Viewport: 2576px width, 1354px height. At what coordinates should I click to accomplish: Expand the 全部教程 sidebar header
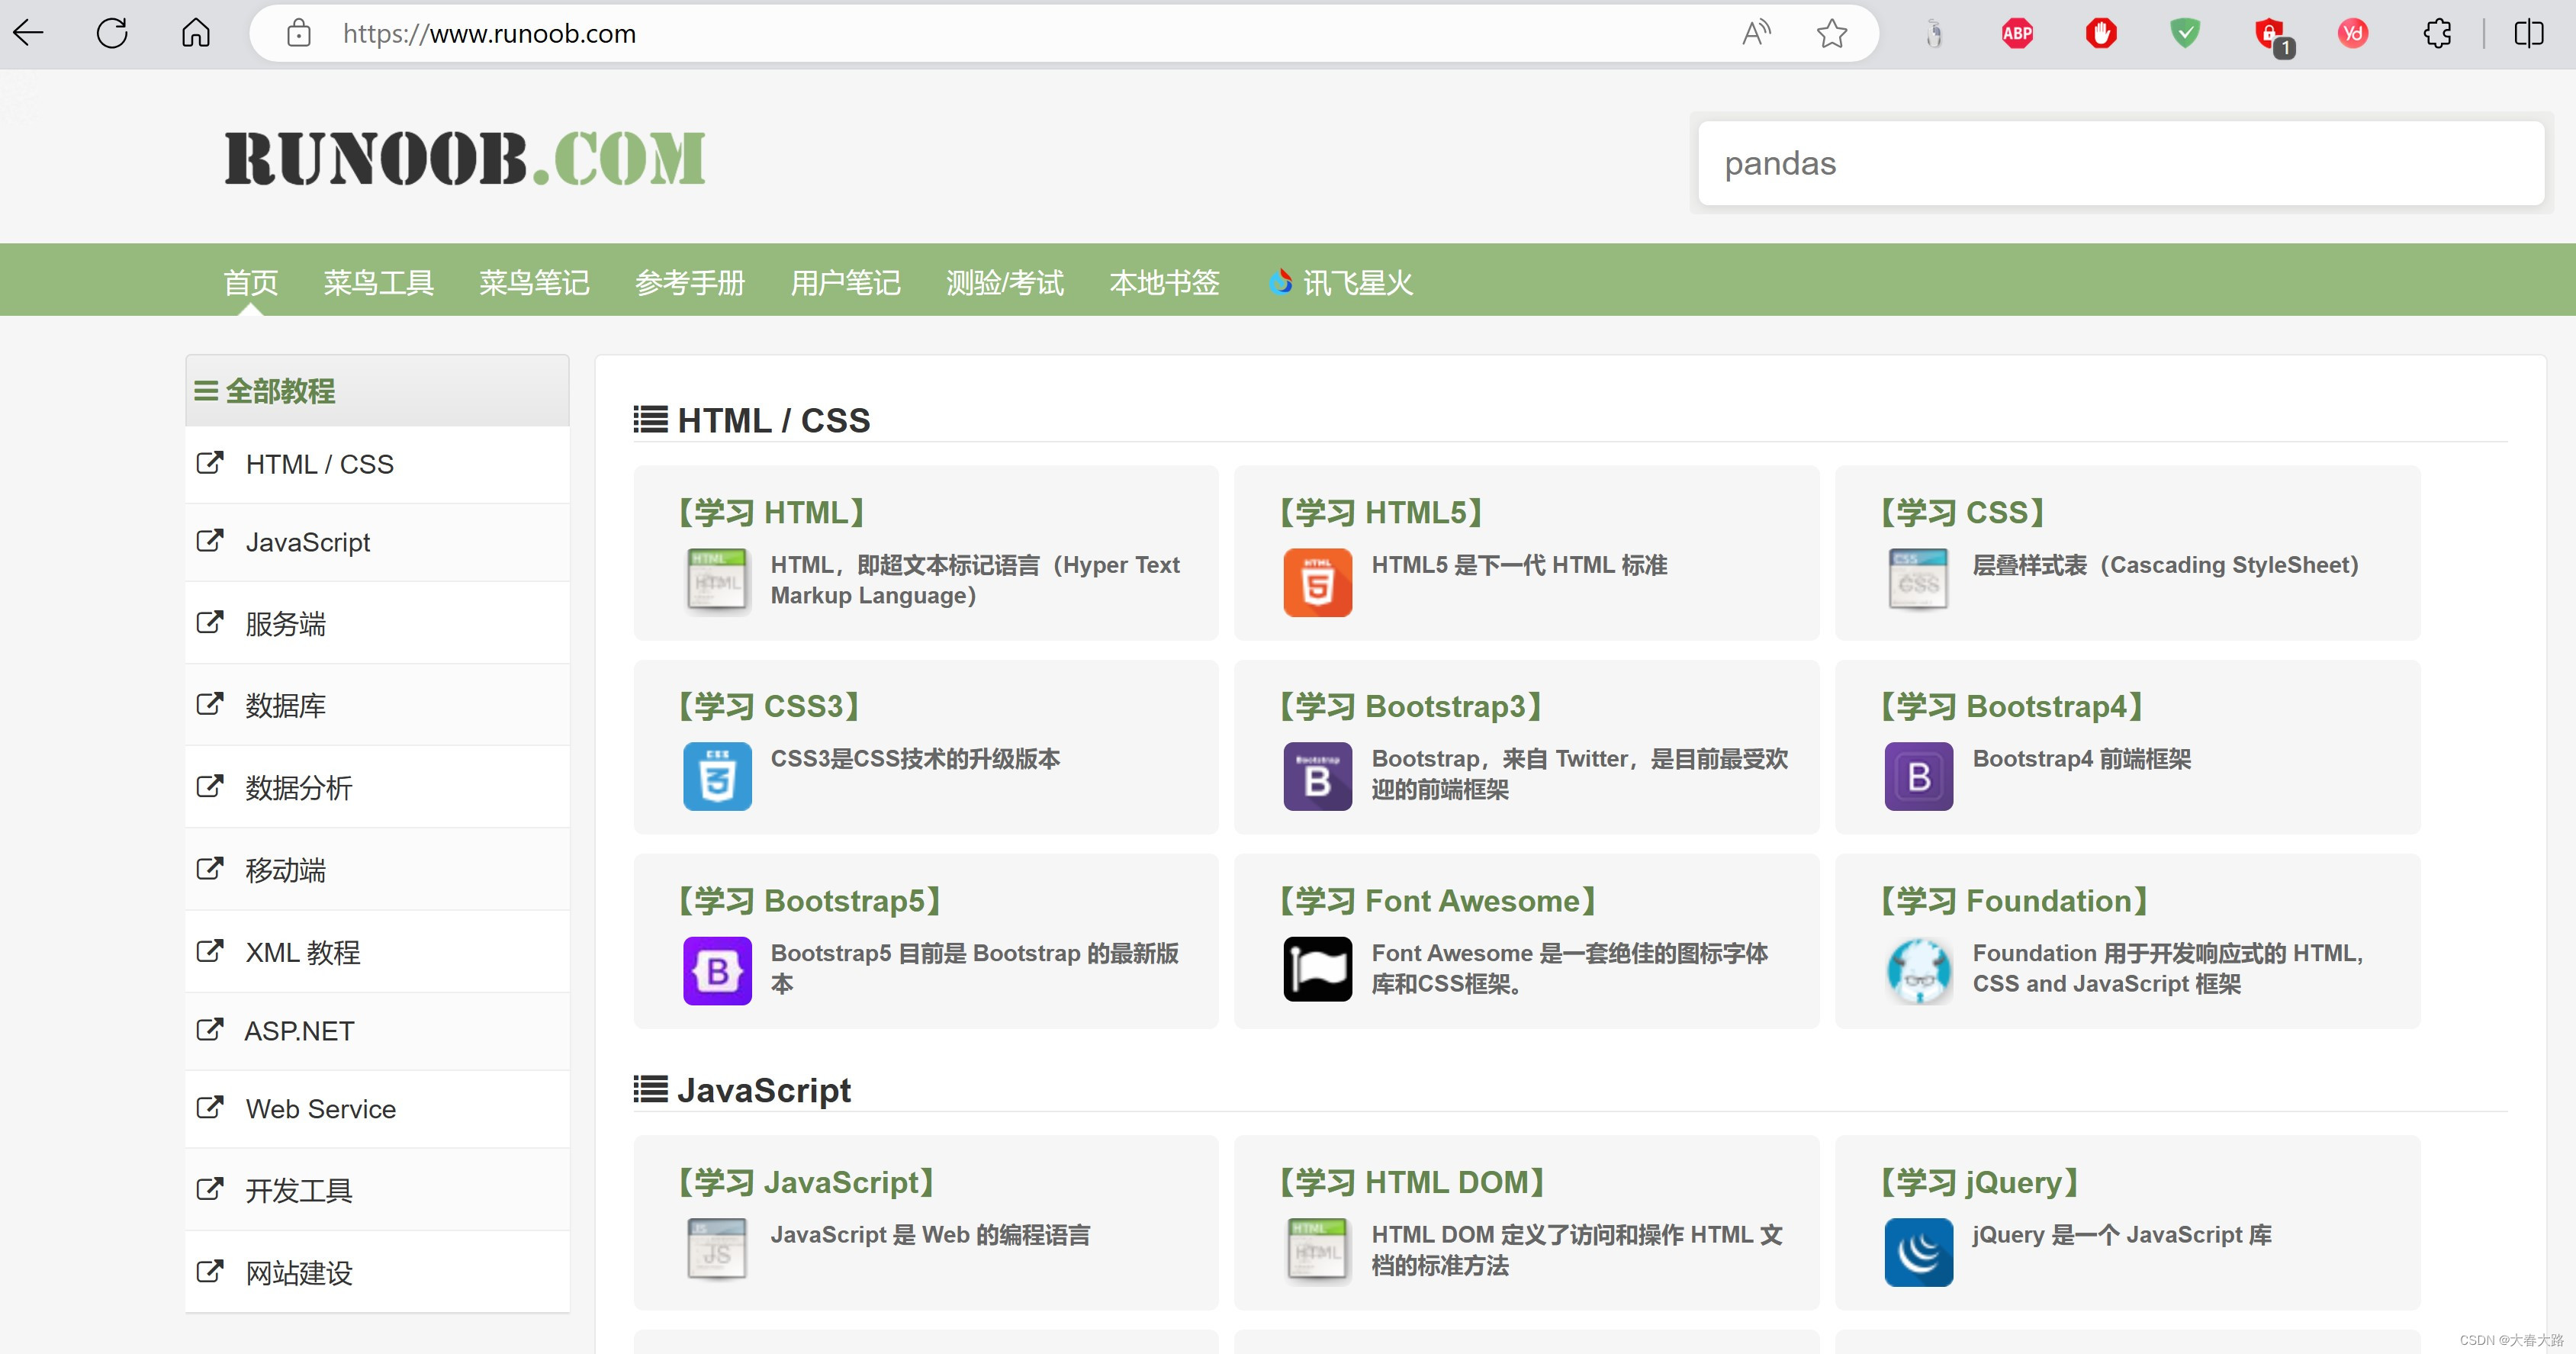click(279, 391)
